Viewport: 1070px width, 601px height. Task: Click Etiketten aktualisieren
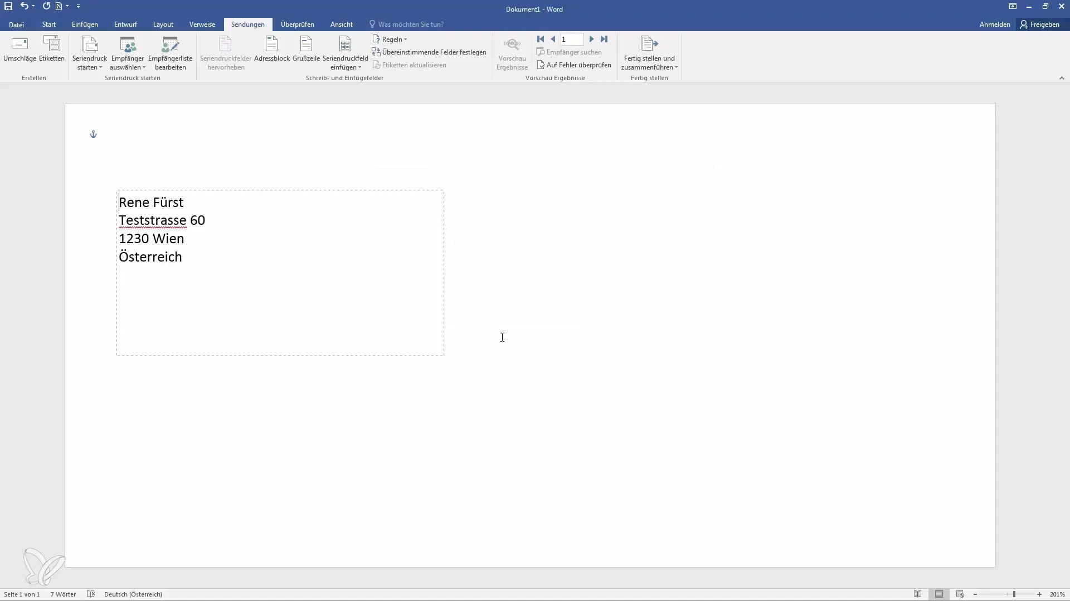409,65
